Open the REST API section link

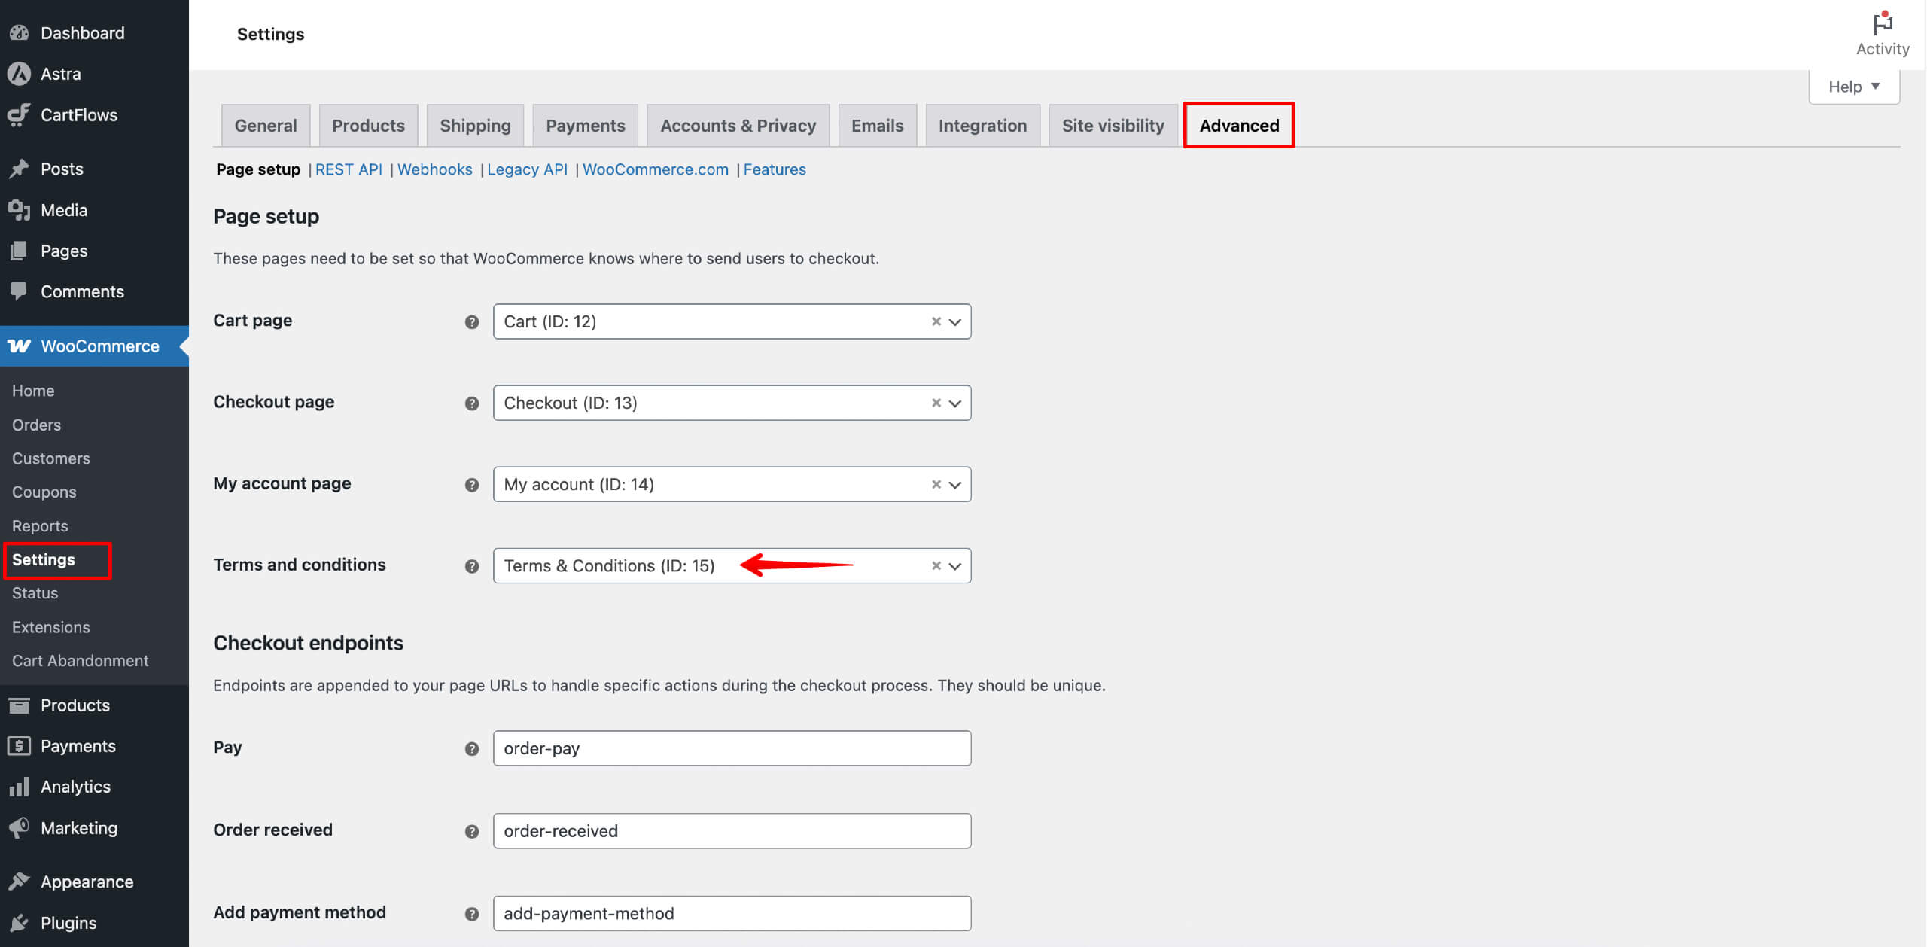coord(349,169)
